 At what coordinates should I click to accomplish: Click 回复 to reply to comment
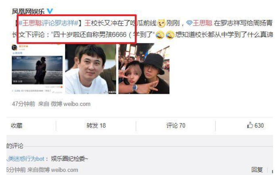click(x=257, y=170)
